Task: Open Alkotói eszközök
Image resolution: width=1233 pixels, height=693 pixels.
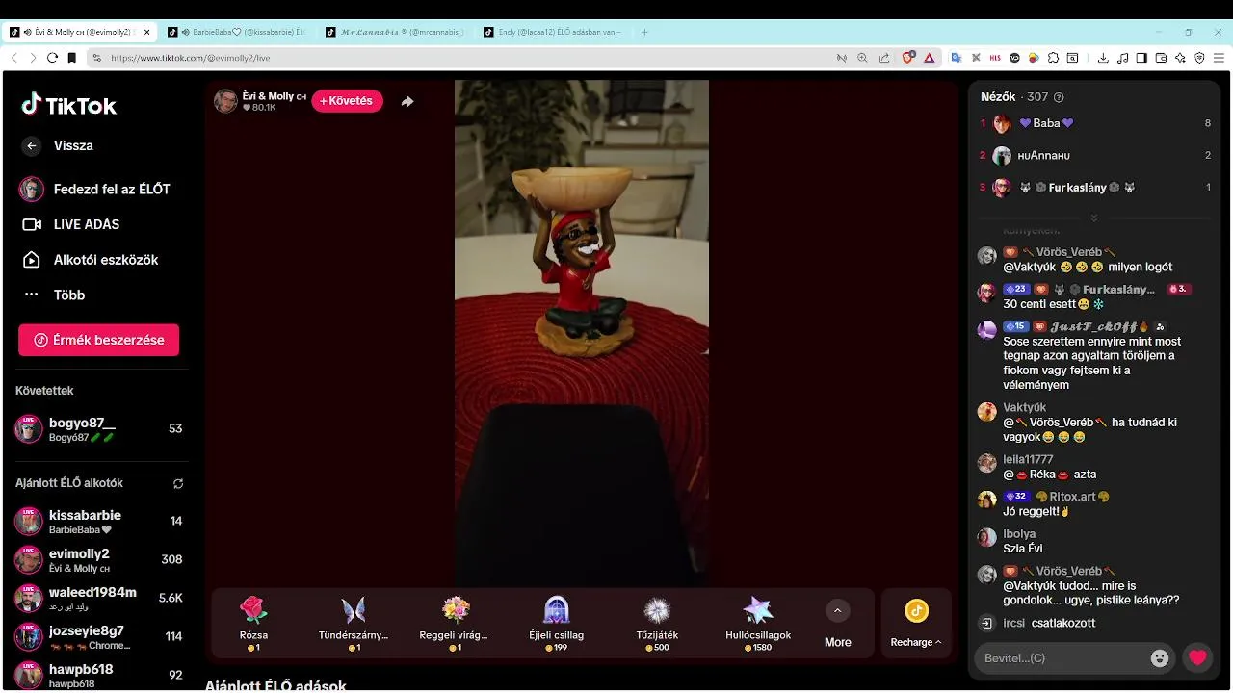Action: point(91,260)
